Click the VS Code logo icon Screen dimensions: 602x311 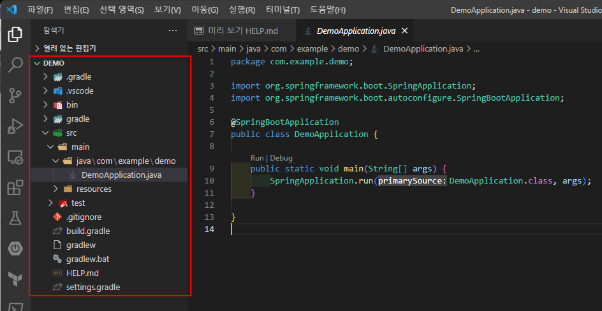pyautogui.click(x=13, y=9)
